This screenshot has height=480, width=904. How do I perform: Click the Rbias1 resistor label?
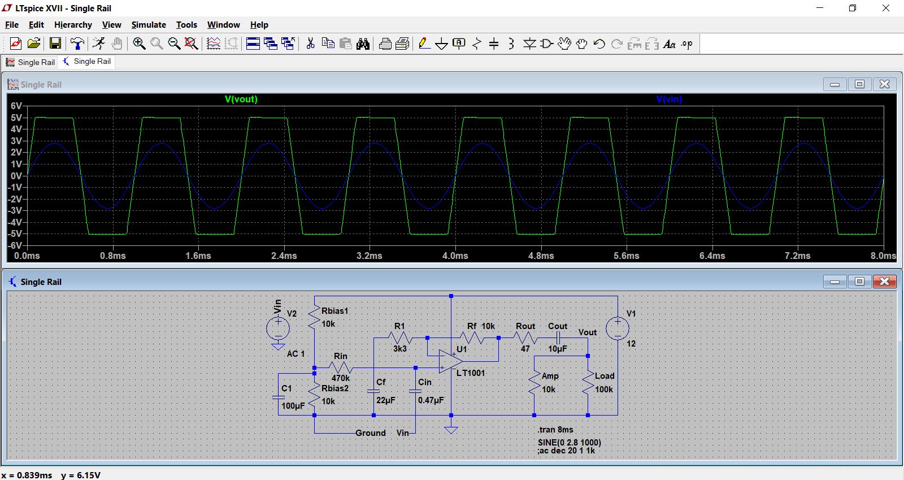pyautogui.click(x=335, y=311)
